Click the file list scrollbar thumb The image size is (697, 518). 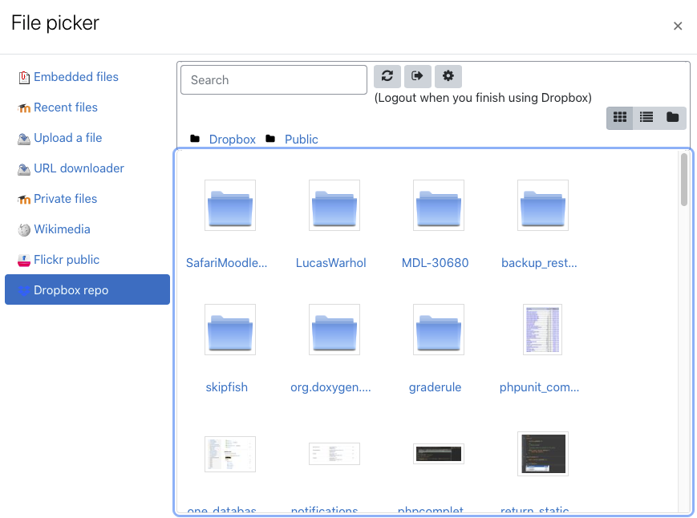point(683,180)
